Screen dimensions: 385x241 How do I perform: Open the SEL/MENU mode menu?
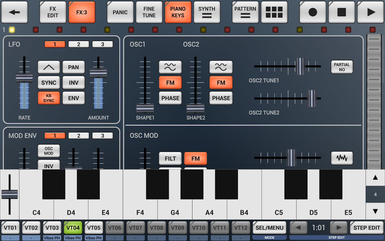(x=269, y=228)
